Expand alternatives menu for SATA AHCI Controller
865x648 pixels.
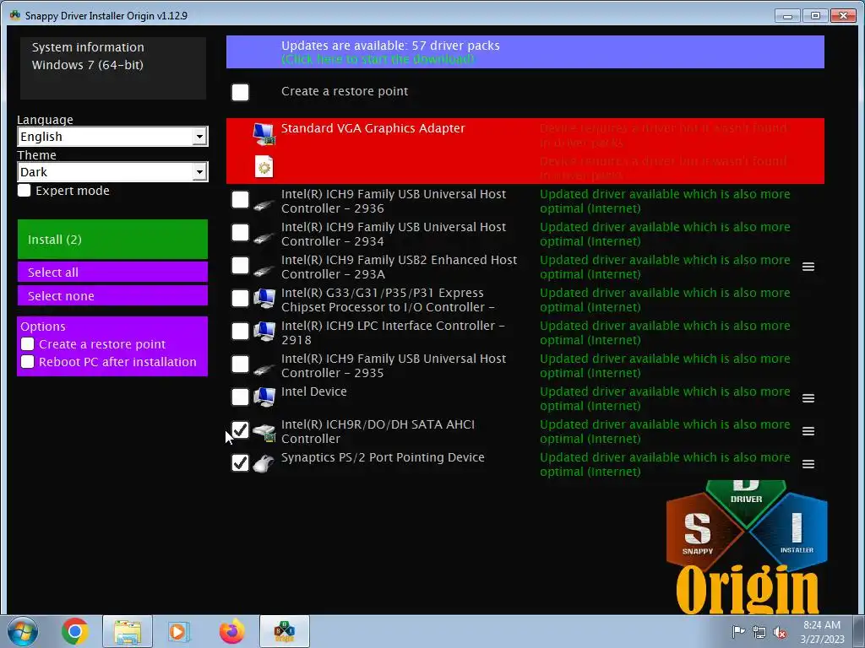(x=808, y=431)
